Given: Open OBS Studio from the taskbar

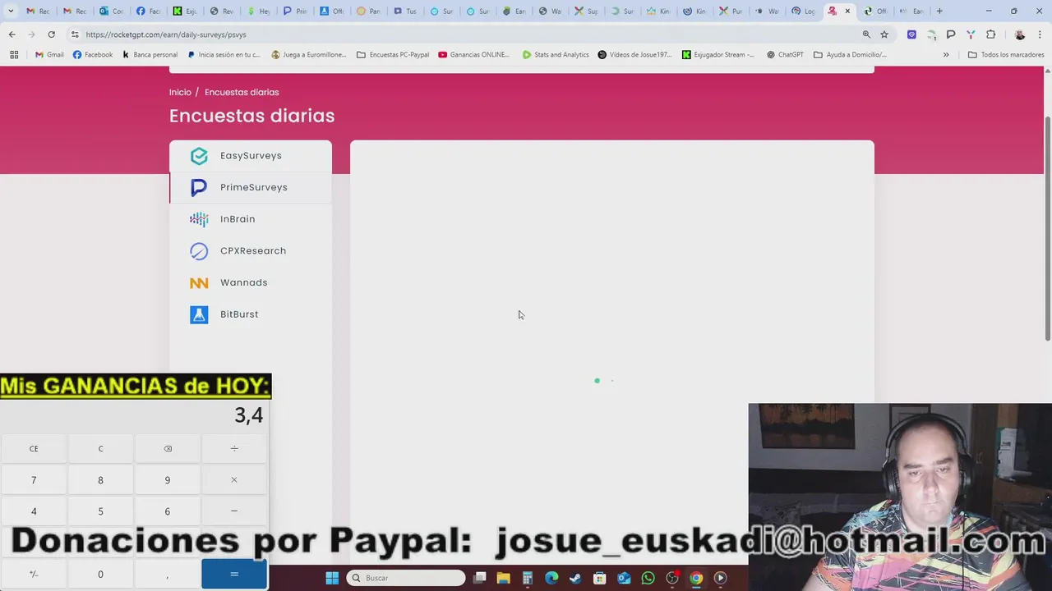Looking at the screenshot, I should (x=672, y=578).
